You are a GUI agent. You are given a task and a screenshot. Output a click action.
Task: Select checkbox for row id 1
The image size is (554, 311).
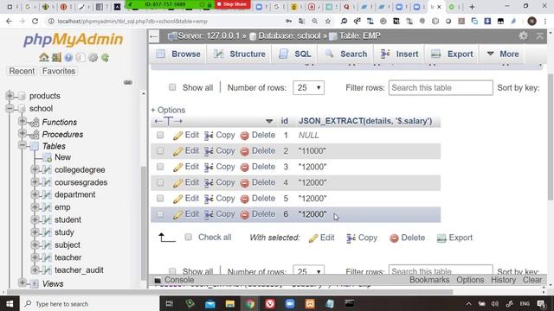coord(160,135)
